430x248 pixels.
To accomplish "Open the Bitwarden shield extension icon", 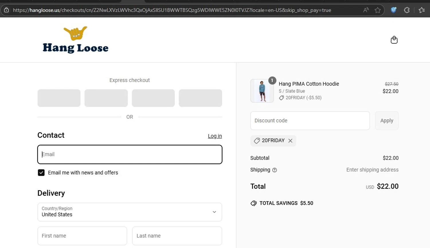I will click(x=394, y=10).
